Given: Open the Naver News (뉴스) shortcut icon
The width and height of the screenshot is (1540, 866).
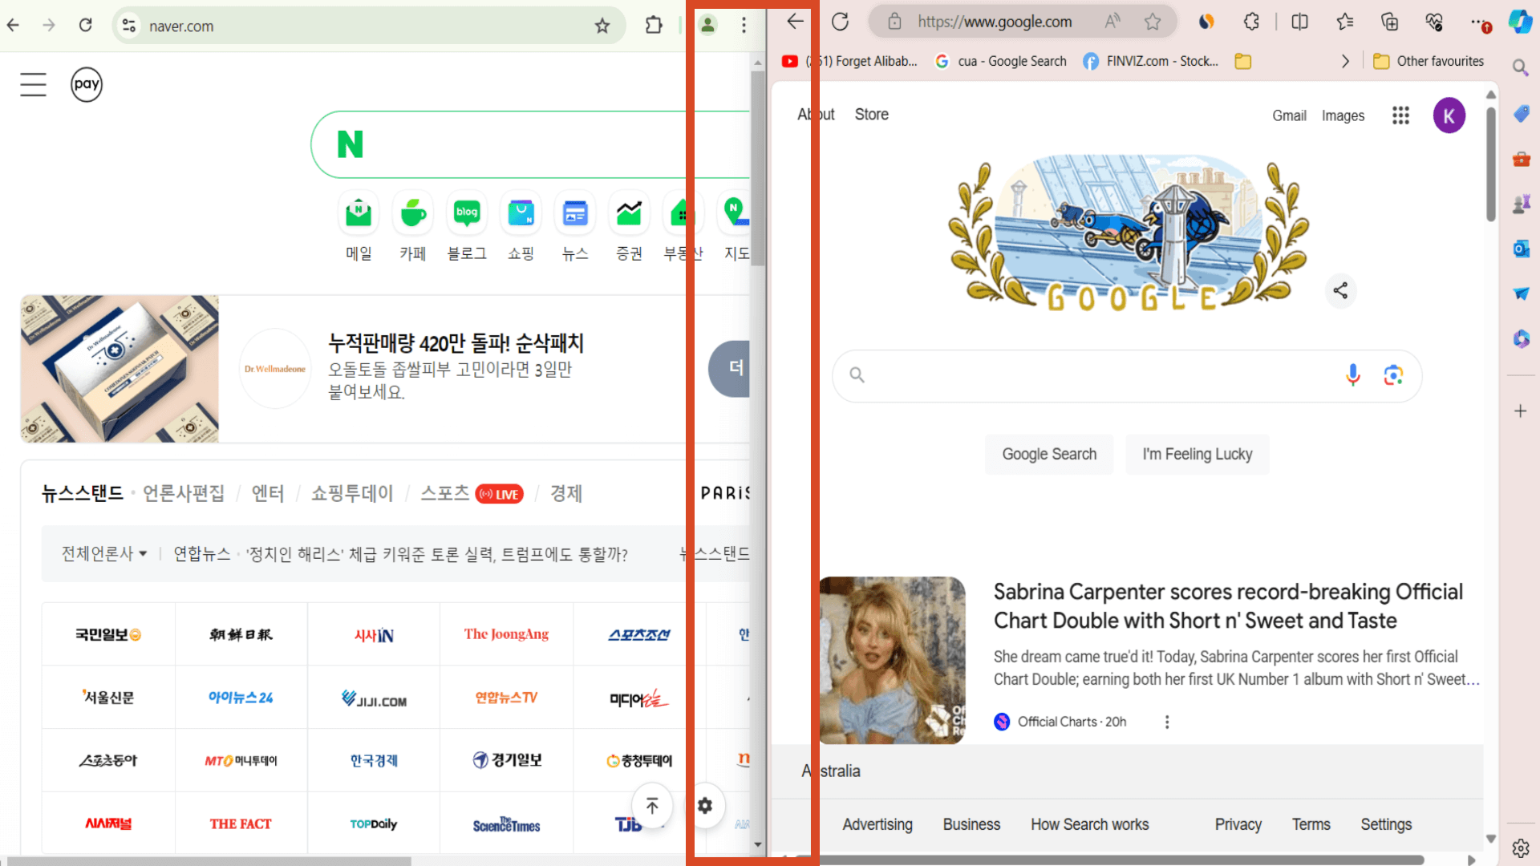Looking at the screenshot, I should coord(575,213).
